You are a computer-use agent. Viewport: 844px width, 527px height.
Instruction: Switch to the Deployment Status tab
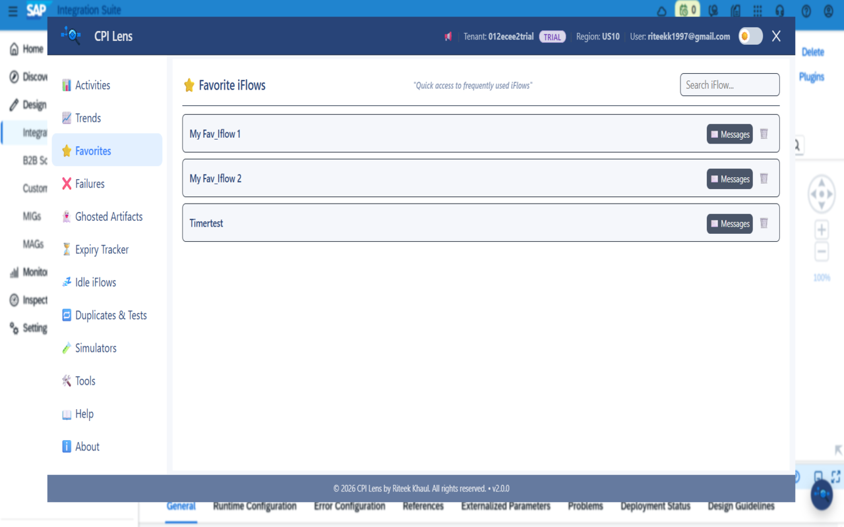tap(655, 506)
